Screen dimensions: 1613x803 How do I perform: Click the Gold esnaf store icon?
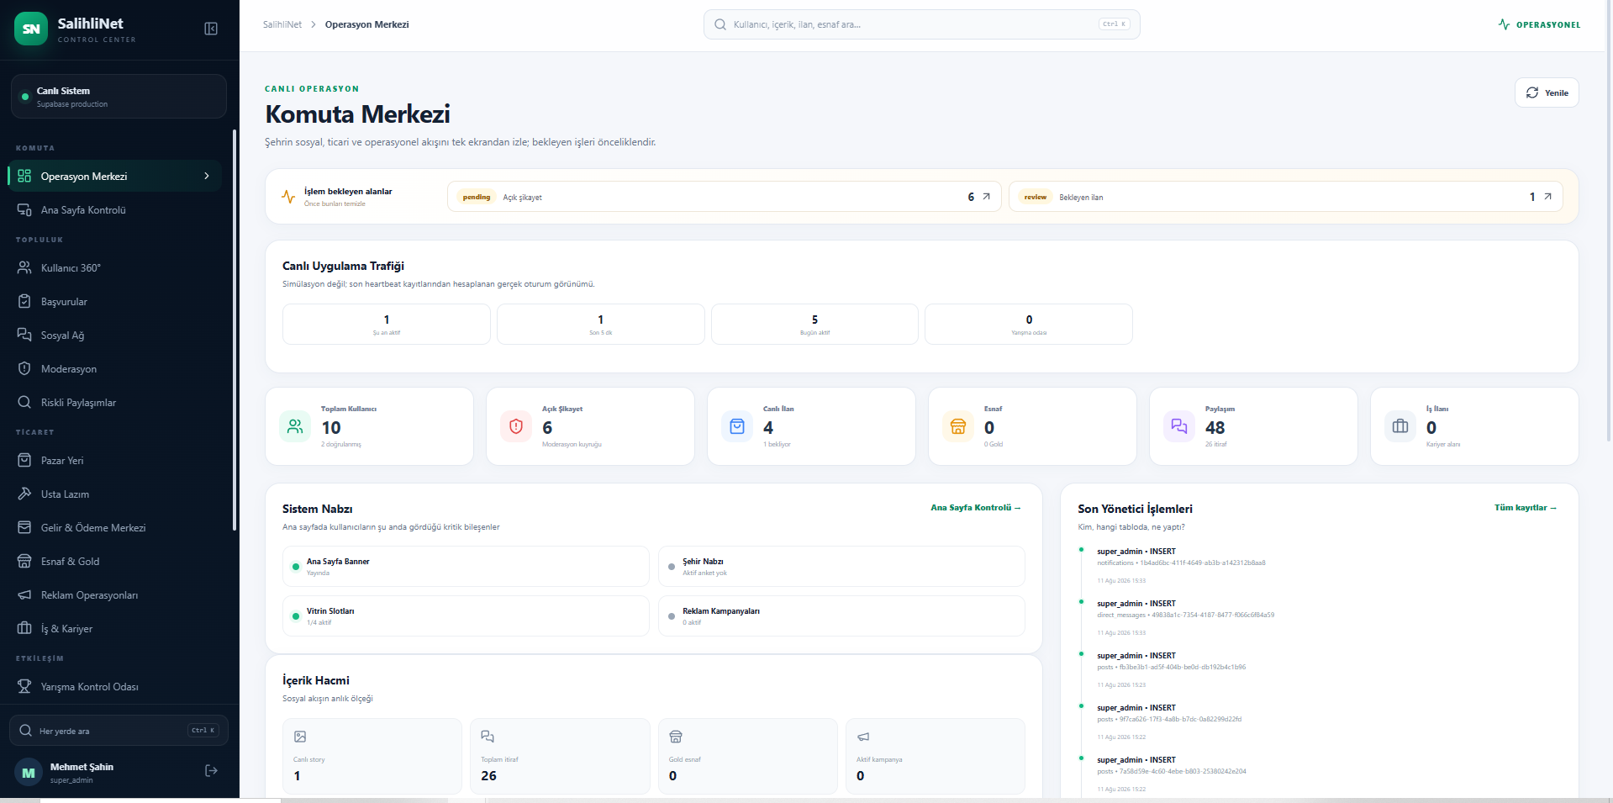675,737
